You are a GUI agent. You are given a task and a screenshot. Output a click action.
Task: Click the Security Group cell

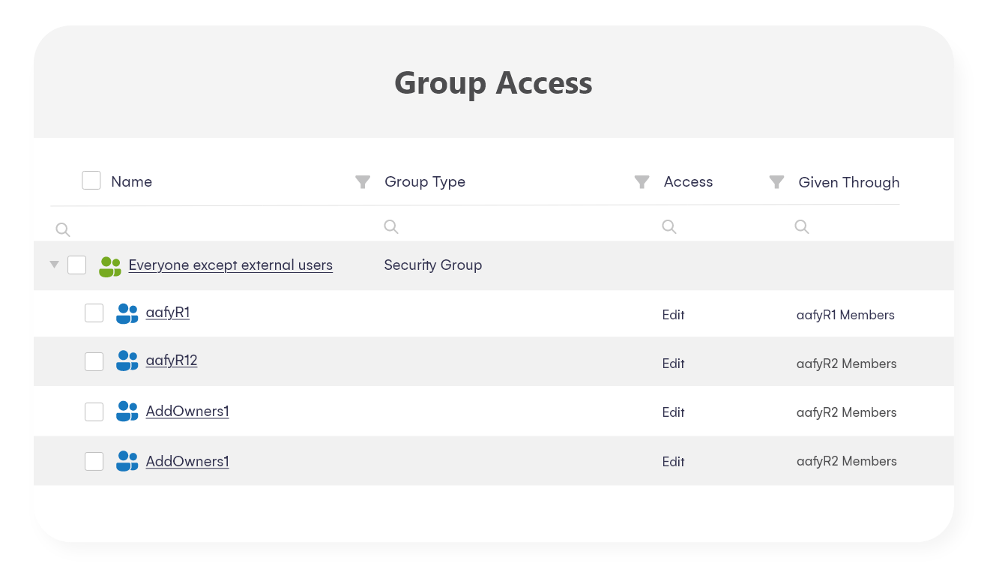click(433, 265)
